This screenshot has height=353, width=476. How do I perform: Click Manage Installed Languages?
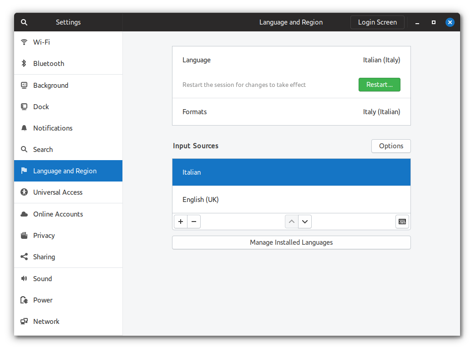291,242
